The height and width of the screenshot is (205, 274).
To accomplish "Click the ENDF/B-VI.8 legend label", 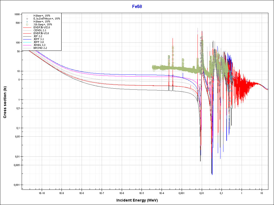I will (x=41, y=33).
